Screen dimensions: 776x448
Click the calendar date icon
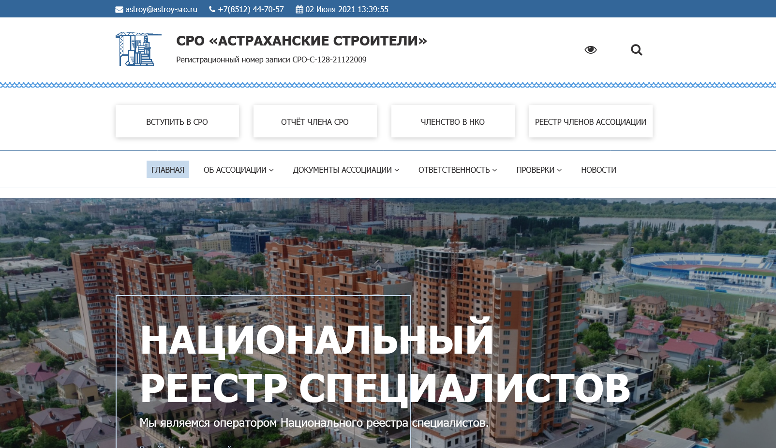(299, 9)
